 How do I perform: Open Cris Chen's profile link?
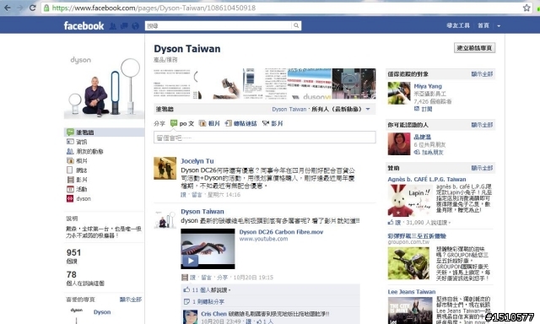[213, 314]
